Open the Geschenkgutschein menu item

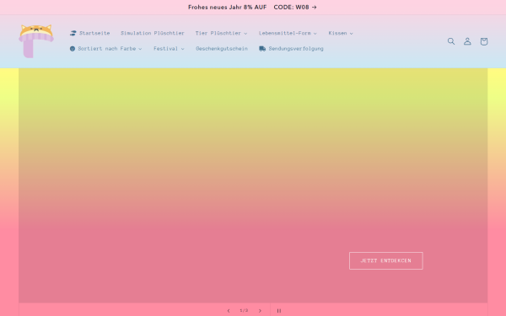pos(222,49)
